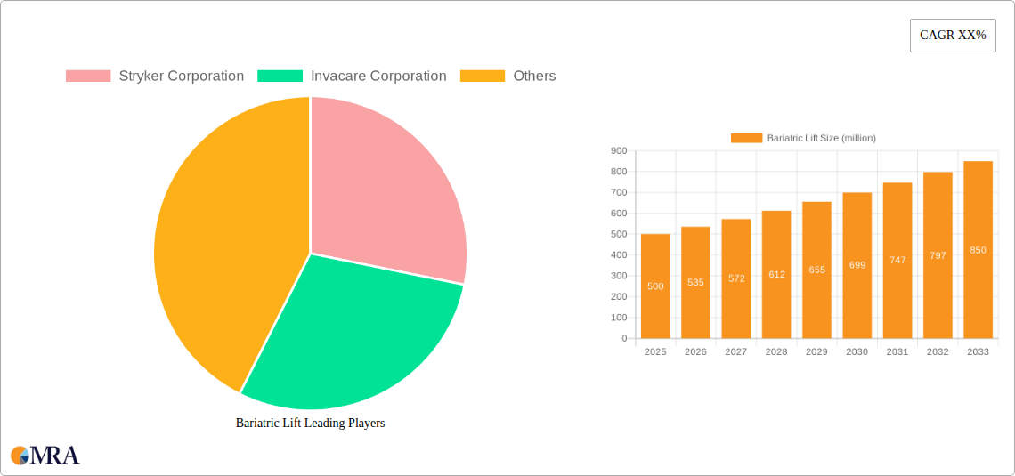Click the 2032 bar showing 797

pyautogui.click(x=938, y=255)
